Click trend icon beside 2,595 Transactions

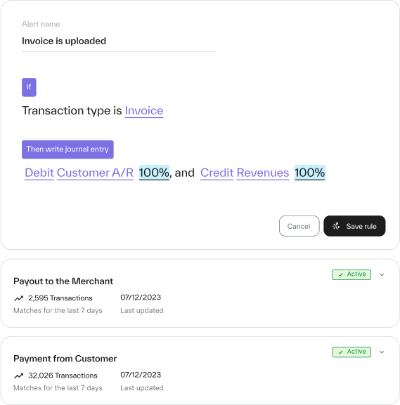tap(18, 298)
